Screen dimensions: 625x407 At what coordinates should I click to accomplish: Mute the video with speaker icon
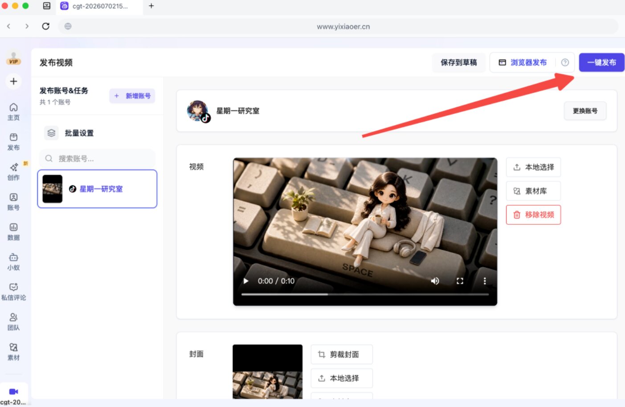[435, 281]
